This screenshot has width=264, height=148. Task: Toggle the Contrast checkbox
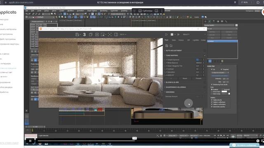[166, 69]
